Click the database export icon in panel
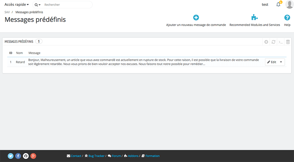The height and width of the screenshot is (162, 294). pyautogui.click(x=288, y=42)
